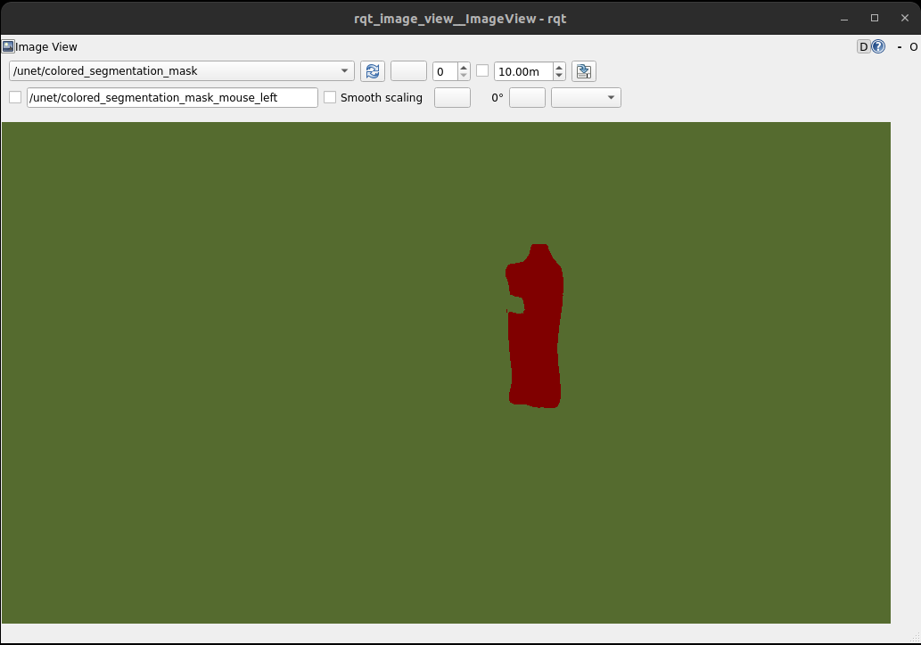Refresh the list of image topics
921x645 pixels.
[372, 71]
